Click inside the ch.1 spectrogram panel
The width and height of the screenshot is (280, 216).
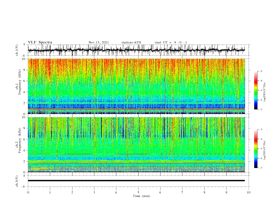click(x=136, y=86)
